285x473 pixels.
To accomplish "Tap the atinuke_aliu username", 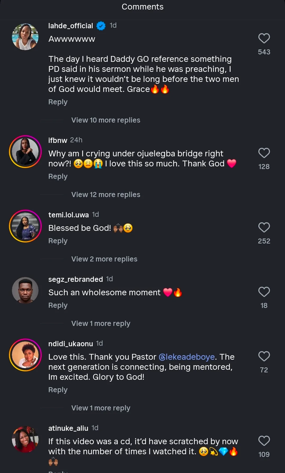I will [68, 428].
